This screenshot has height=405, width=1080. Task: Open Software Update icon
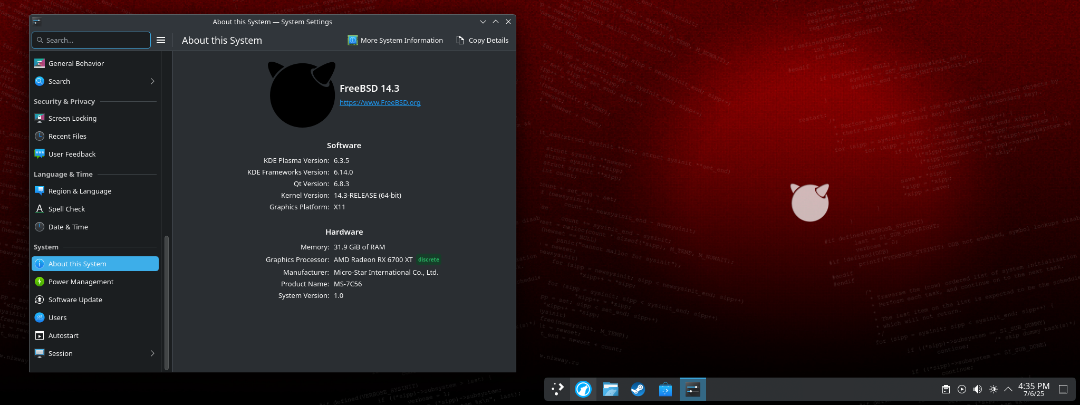(x=40, y=300)
